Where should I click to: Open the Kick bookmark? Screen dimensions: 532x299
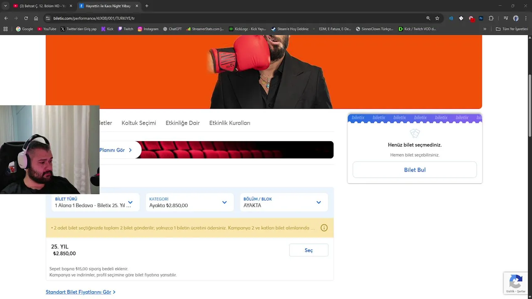pyautogui.click(x=107, y=29)
